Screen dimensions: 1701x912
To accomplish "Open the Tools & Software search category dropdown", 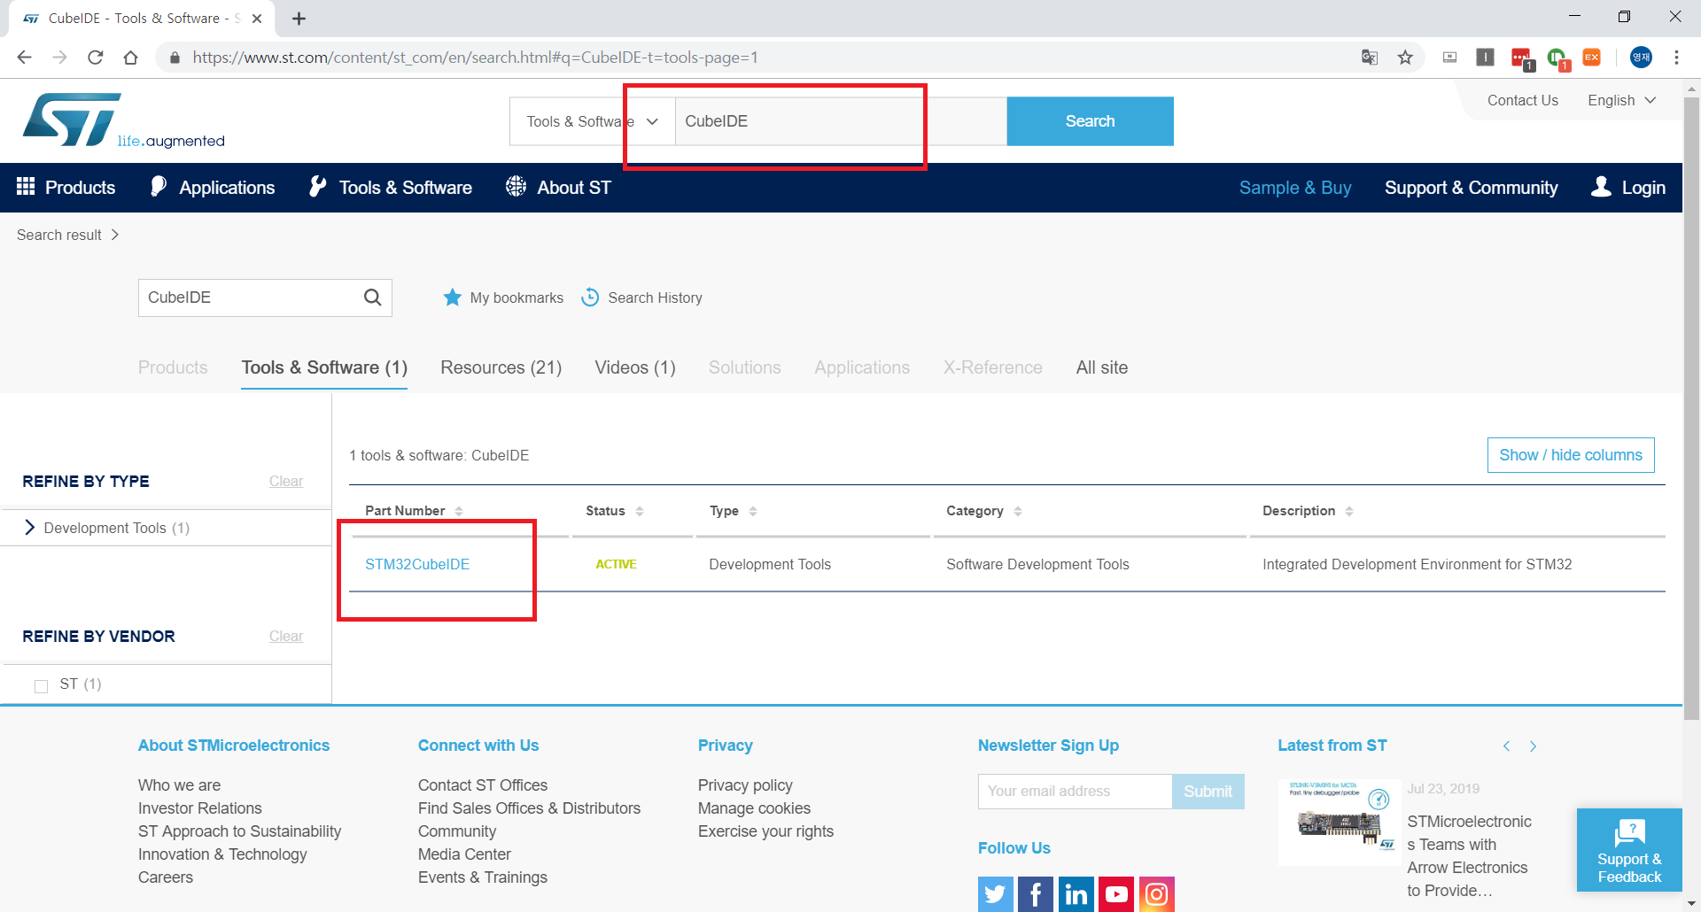I will click(x=592, y=121).
